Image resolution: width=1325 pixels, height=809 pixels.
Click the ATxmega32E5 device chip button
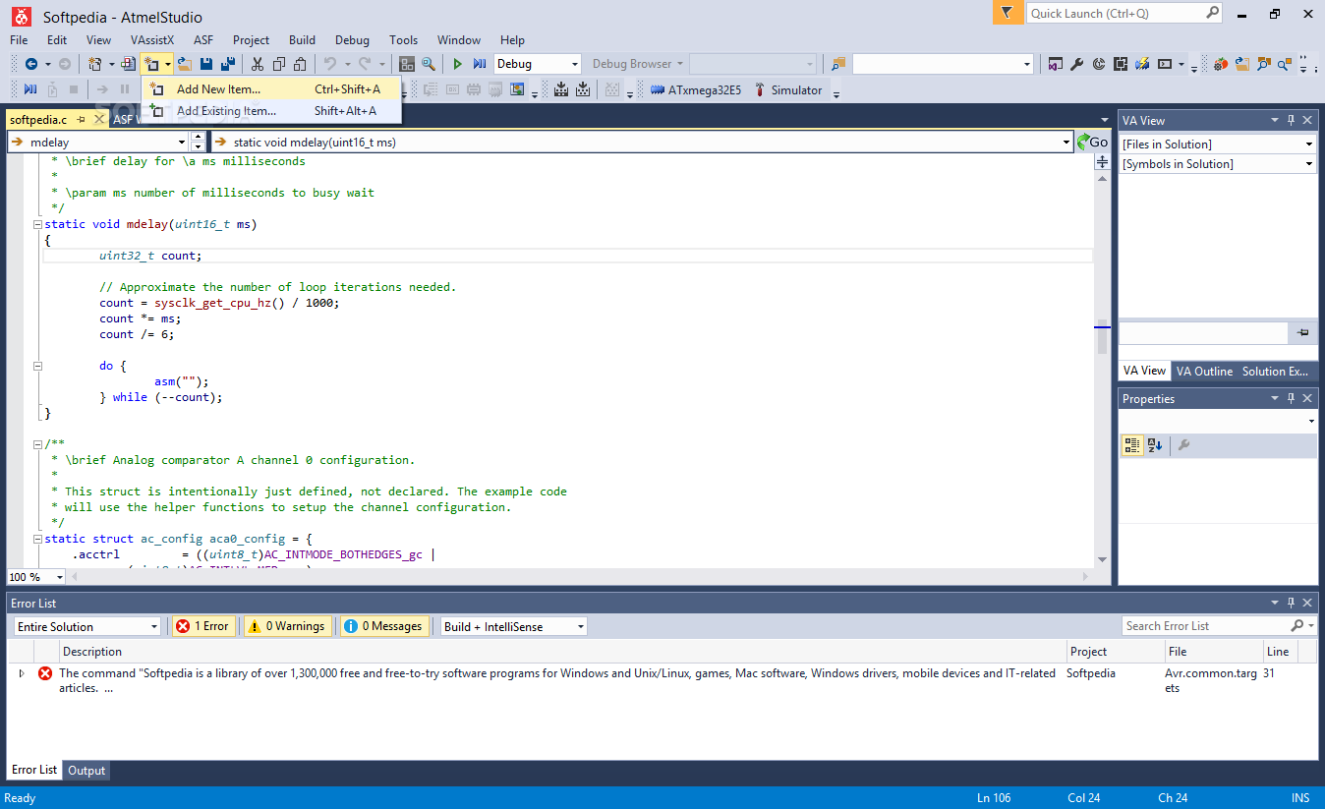(696, 90)
